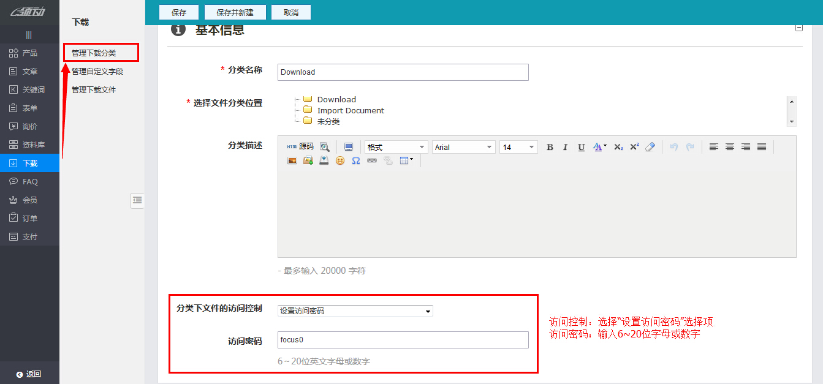Toggle superscript formatting
This screenshot has height=384, width=823.
coord(633,146)
